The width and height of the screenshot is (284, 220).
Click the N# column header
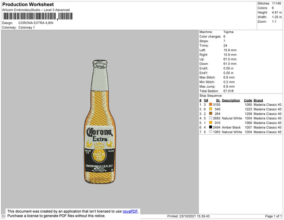(x=206, y=101)
